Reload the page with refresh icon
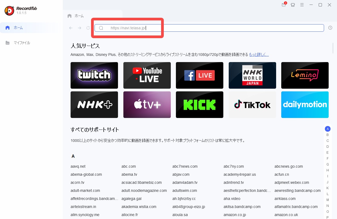Image resolution: width=337 pixels, height=219 pixels. 88,28
